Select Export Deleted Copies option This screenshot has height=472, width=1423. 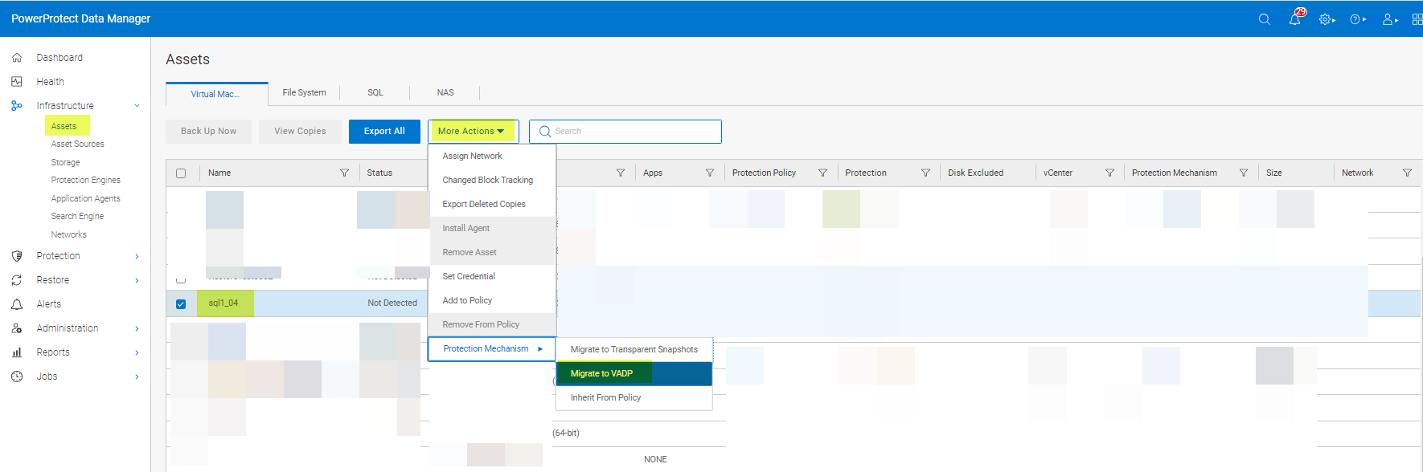click(x=492, y=204)
